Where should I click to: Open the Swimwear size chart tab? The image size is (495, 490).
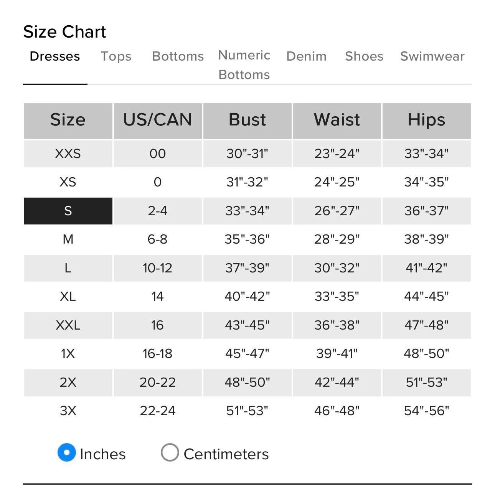432,56
